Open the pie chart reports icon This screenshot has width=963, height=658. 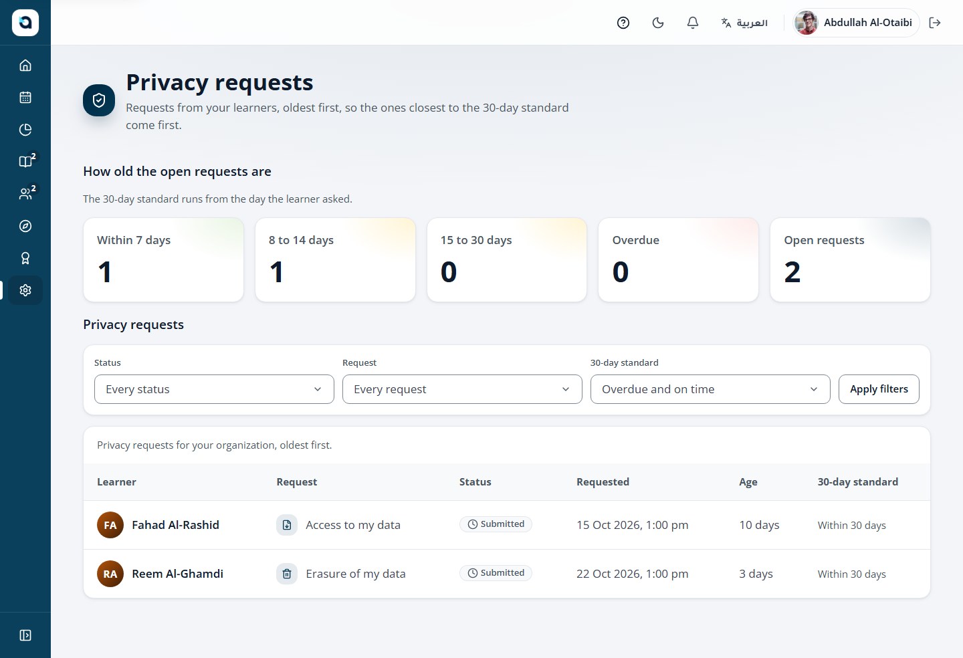(x=25, y=130)
